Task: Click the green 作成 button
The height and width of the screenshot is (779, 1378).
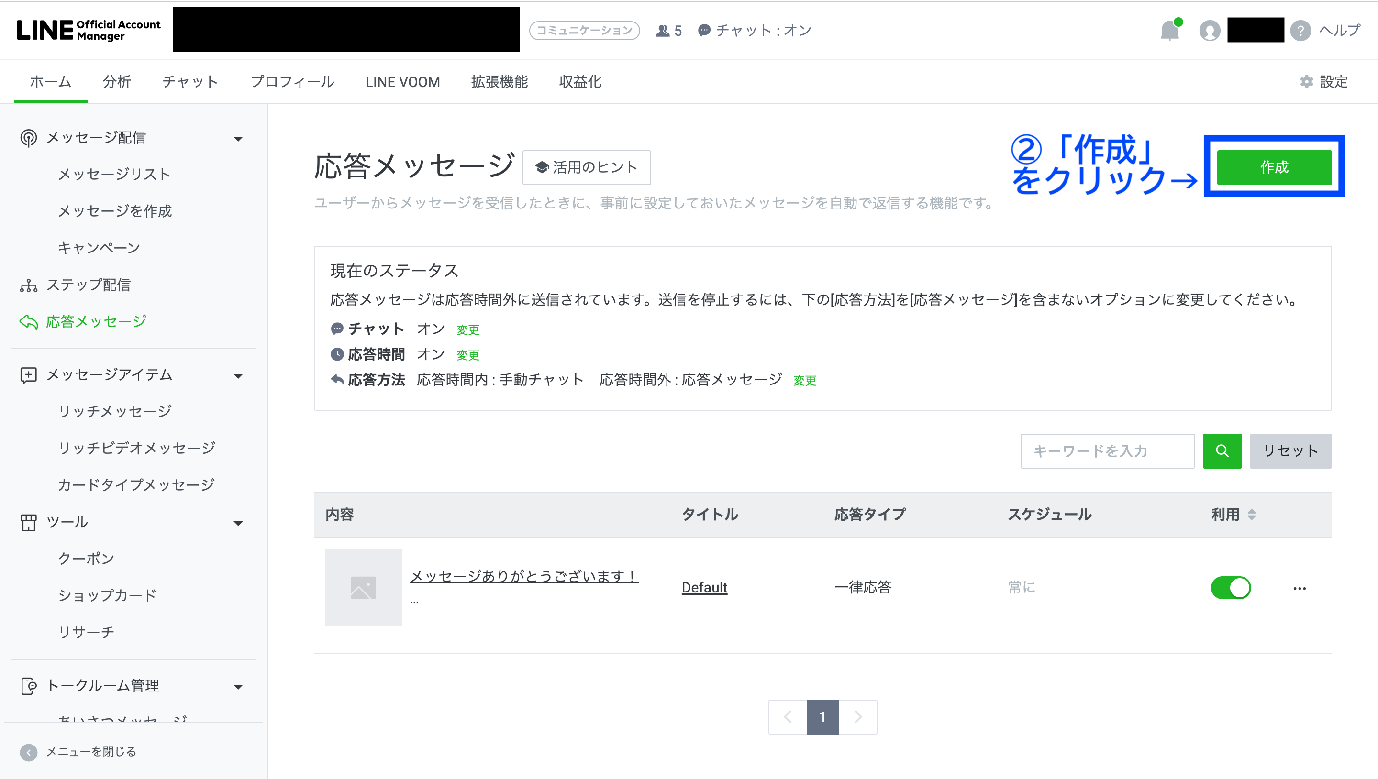Action: point(1274,167)
